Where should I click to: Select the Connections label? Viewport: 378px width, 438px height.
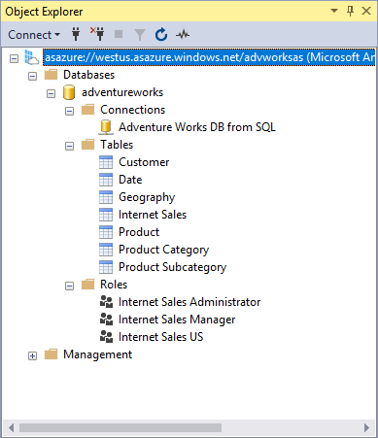(132, 110)
